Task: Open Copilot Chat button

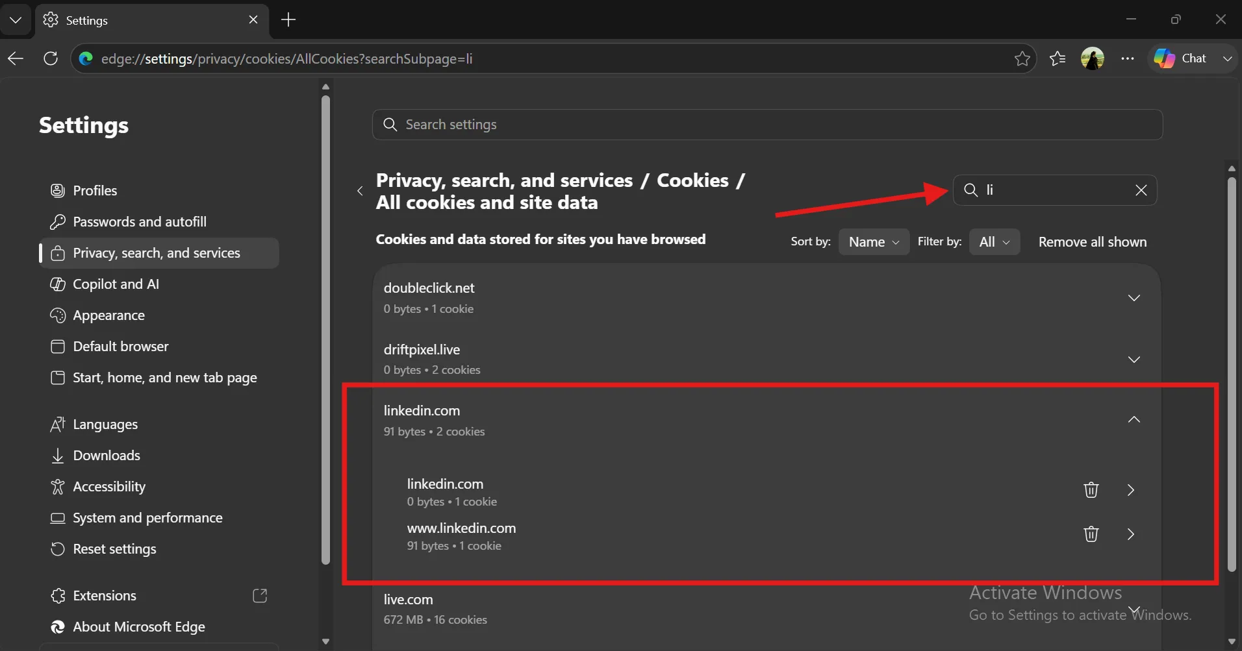Action: [x=1180, y=58]
